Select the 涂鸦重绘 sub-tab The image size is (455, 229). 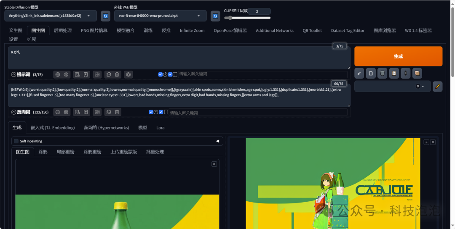[92, 152]
